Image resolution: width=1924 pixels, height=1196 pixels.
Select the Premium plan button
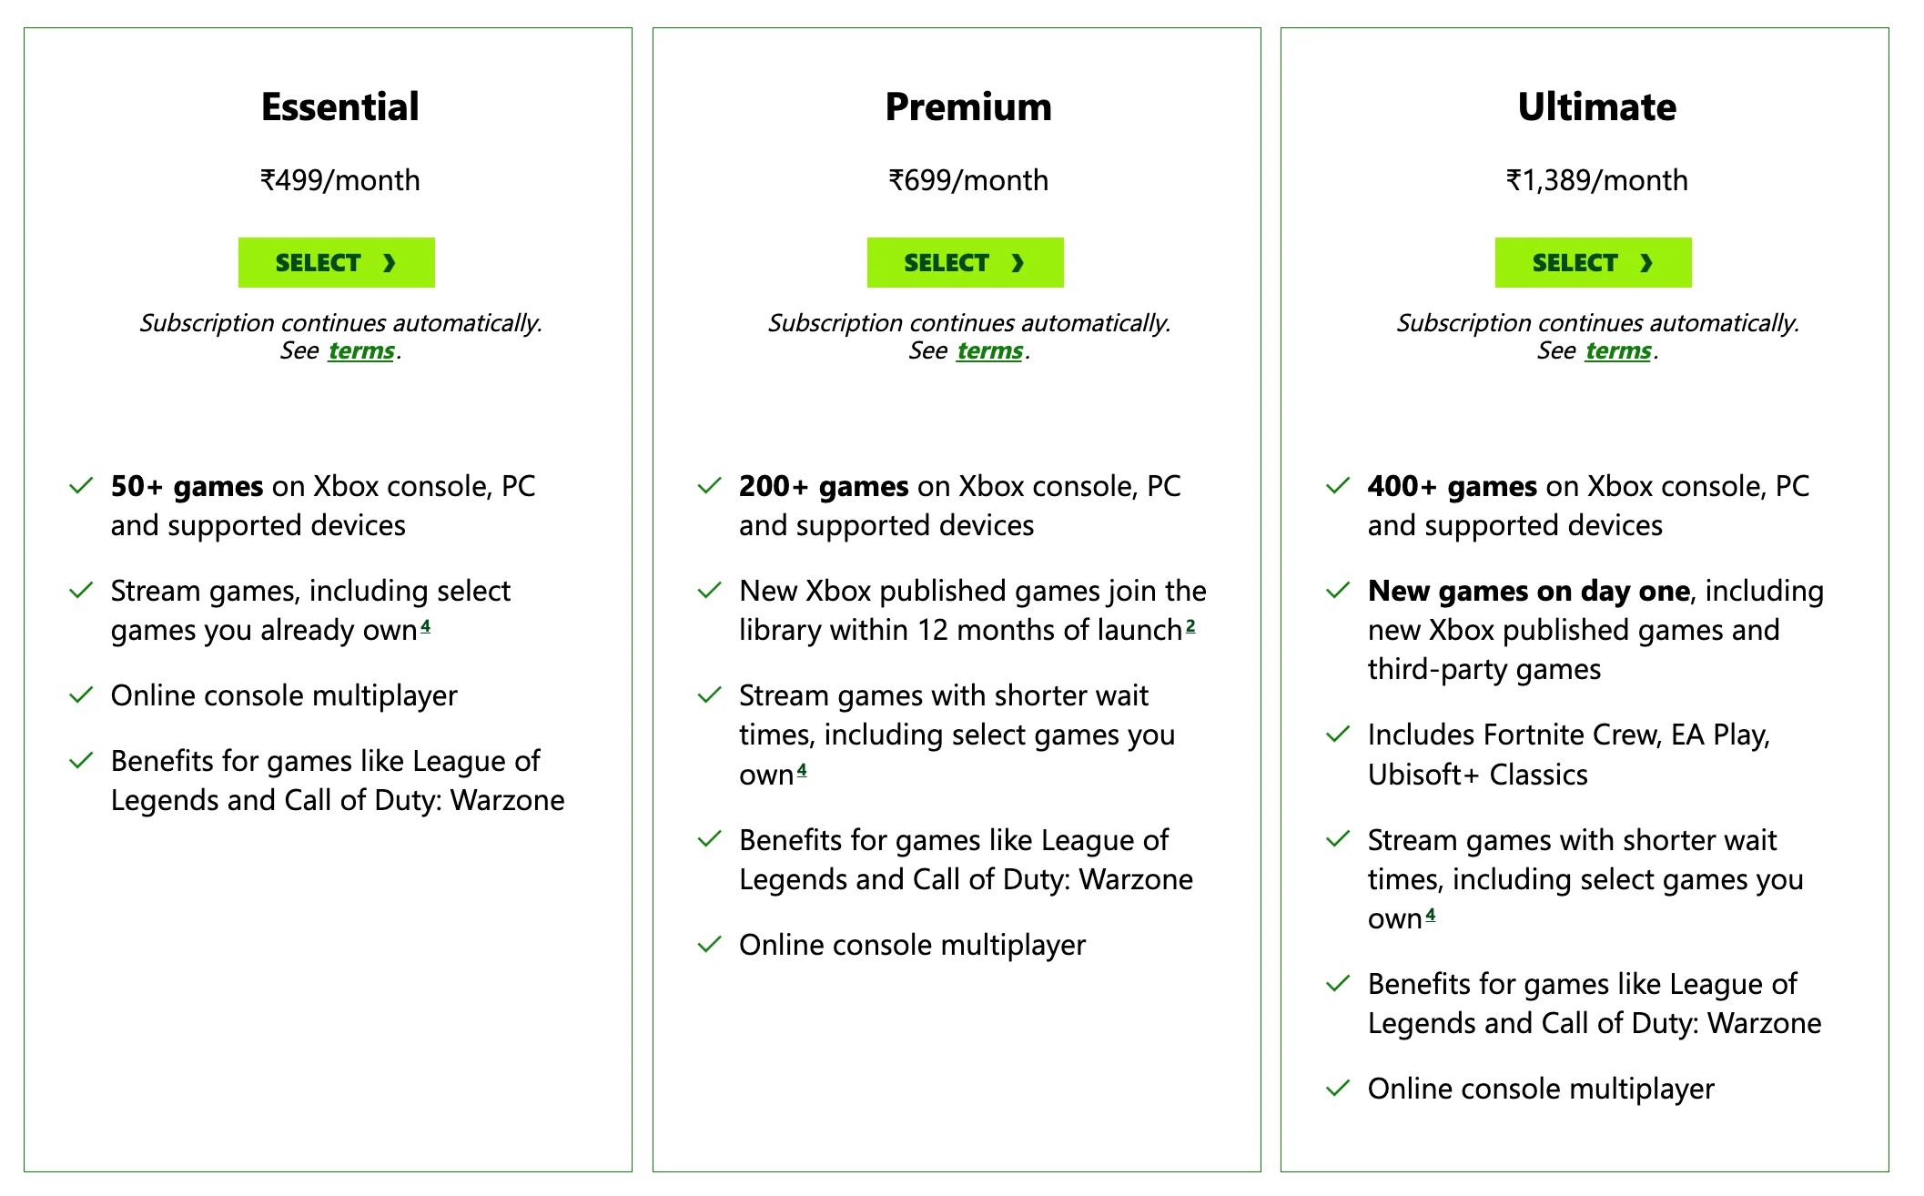(x=965, y=262)
